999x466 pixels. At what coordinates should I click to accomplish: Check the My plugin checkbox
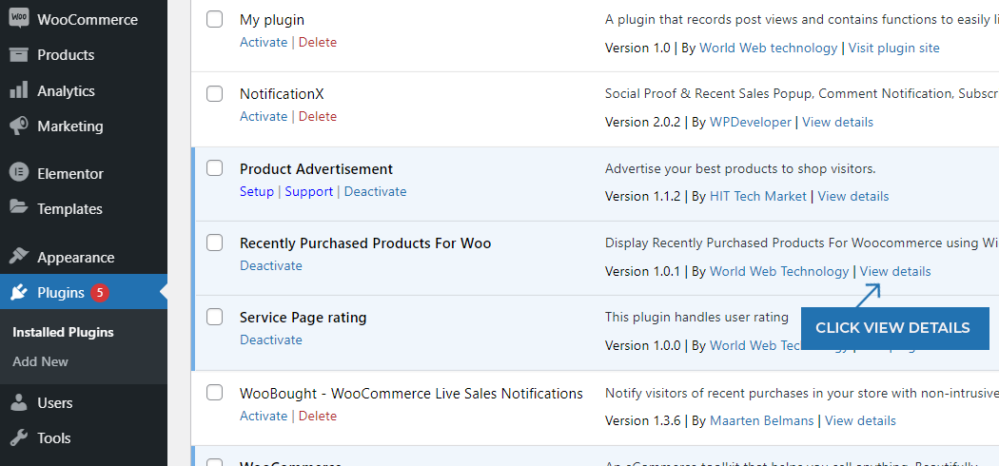point(215,19)
